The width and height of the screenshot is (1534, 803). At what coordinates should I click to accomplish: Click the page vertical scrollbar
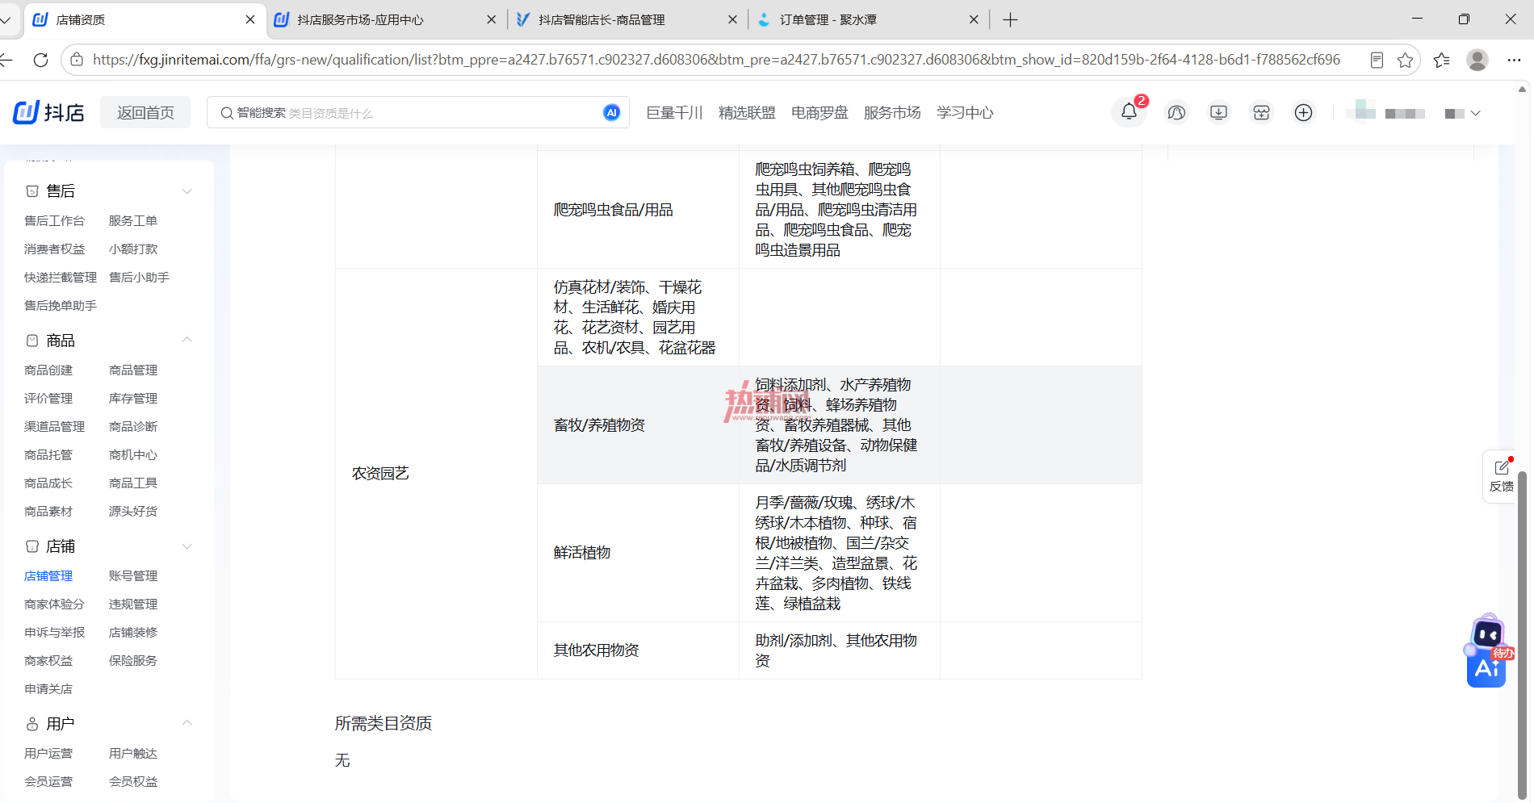(x=1522, y=635)
